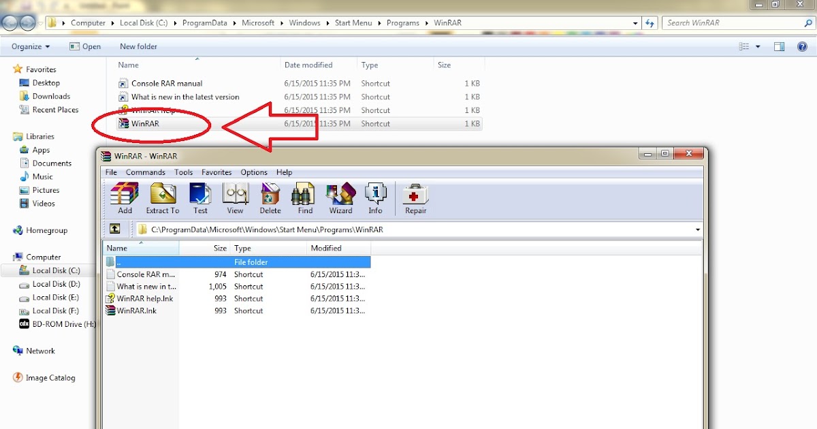
Task: Expand WinRAR path dropdown arrow
Action: point(697,229)
